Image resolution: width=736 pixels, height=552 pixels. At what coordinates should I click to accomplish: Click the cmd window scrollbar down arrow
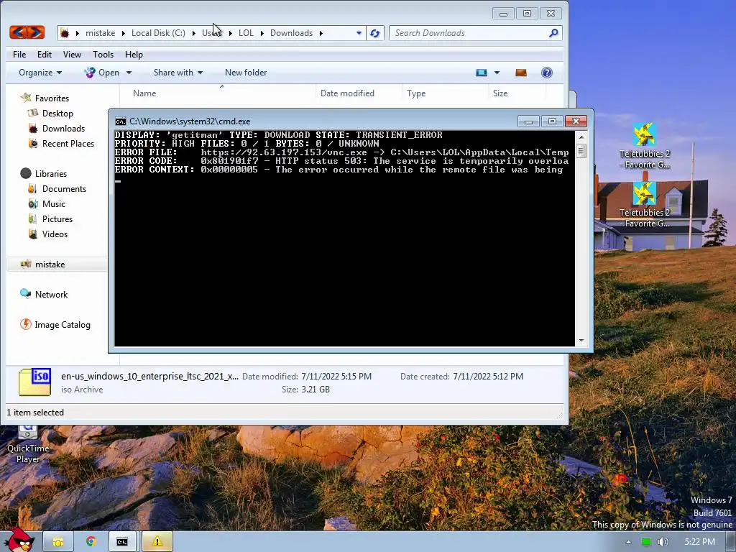pos(581,341)
